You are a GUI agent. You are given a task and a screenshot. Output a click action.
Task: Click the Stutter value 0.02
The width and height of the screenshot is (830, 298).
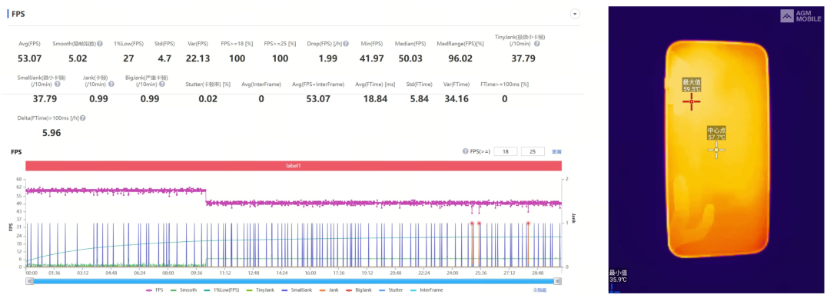(x=208, y=98)
